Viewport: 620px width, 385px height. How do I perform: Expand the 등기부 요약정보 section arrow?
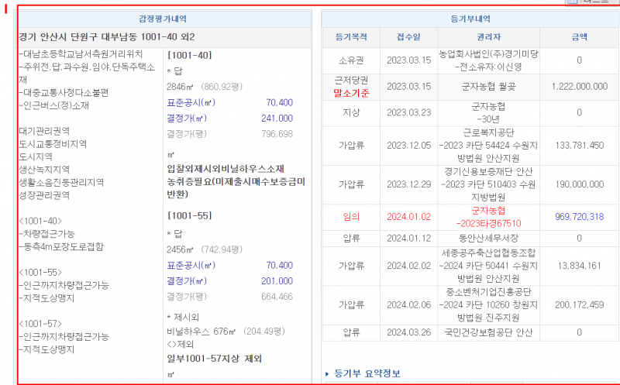click(327, 374)
